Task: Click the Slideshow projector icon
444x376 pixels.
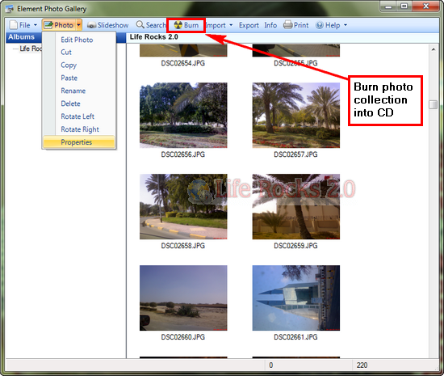Action: click(x=91, y=25)
